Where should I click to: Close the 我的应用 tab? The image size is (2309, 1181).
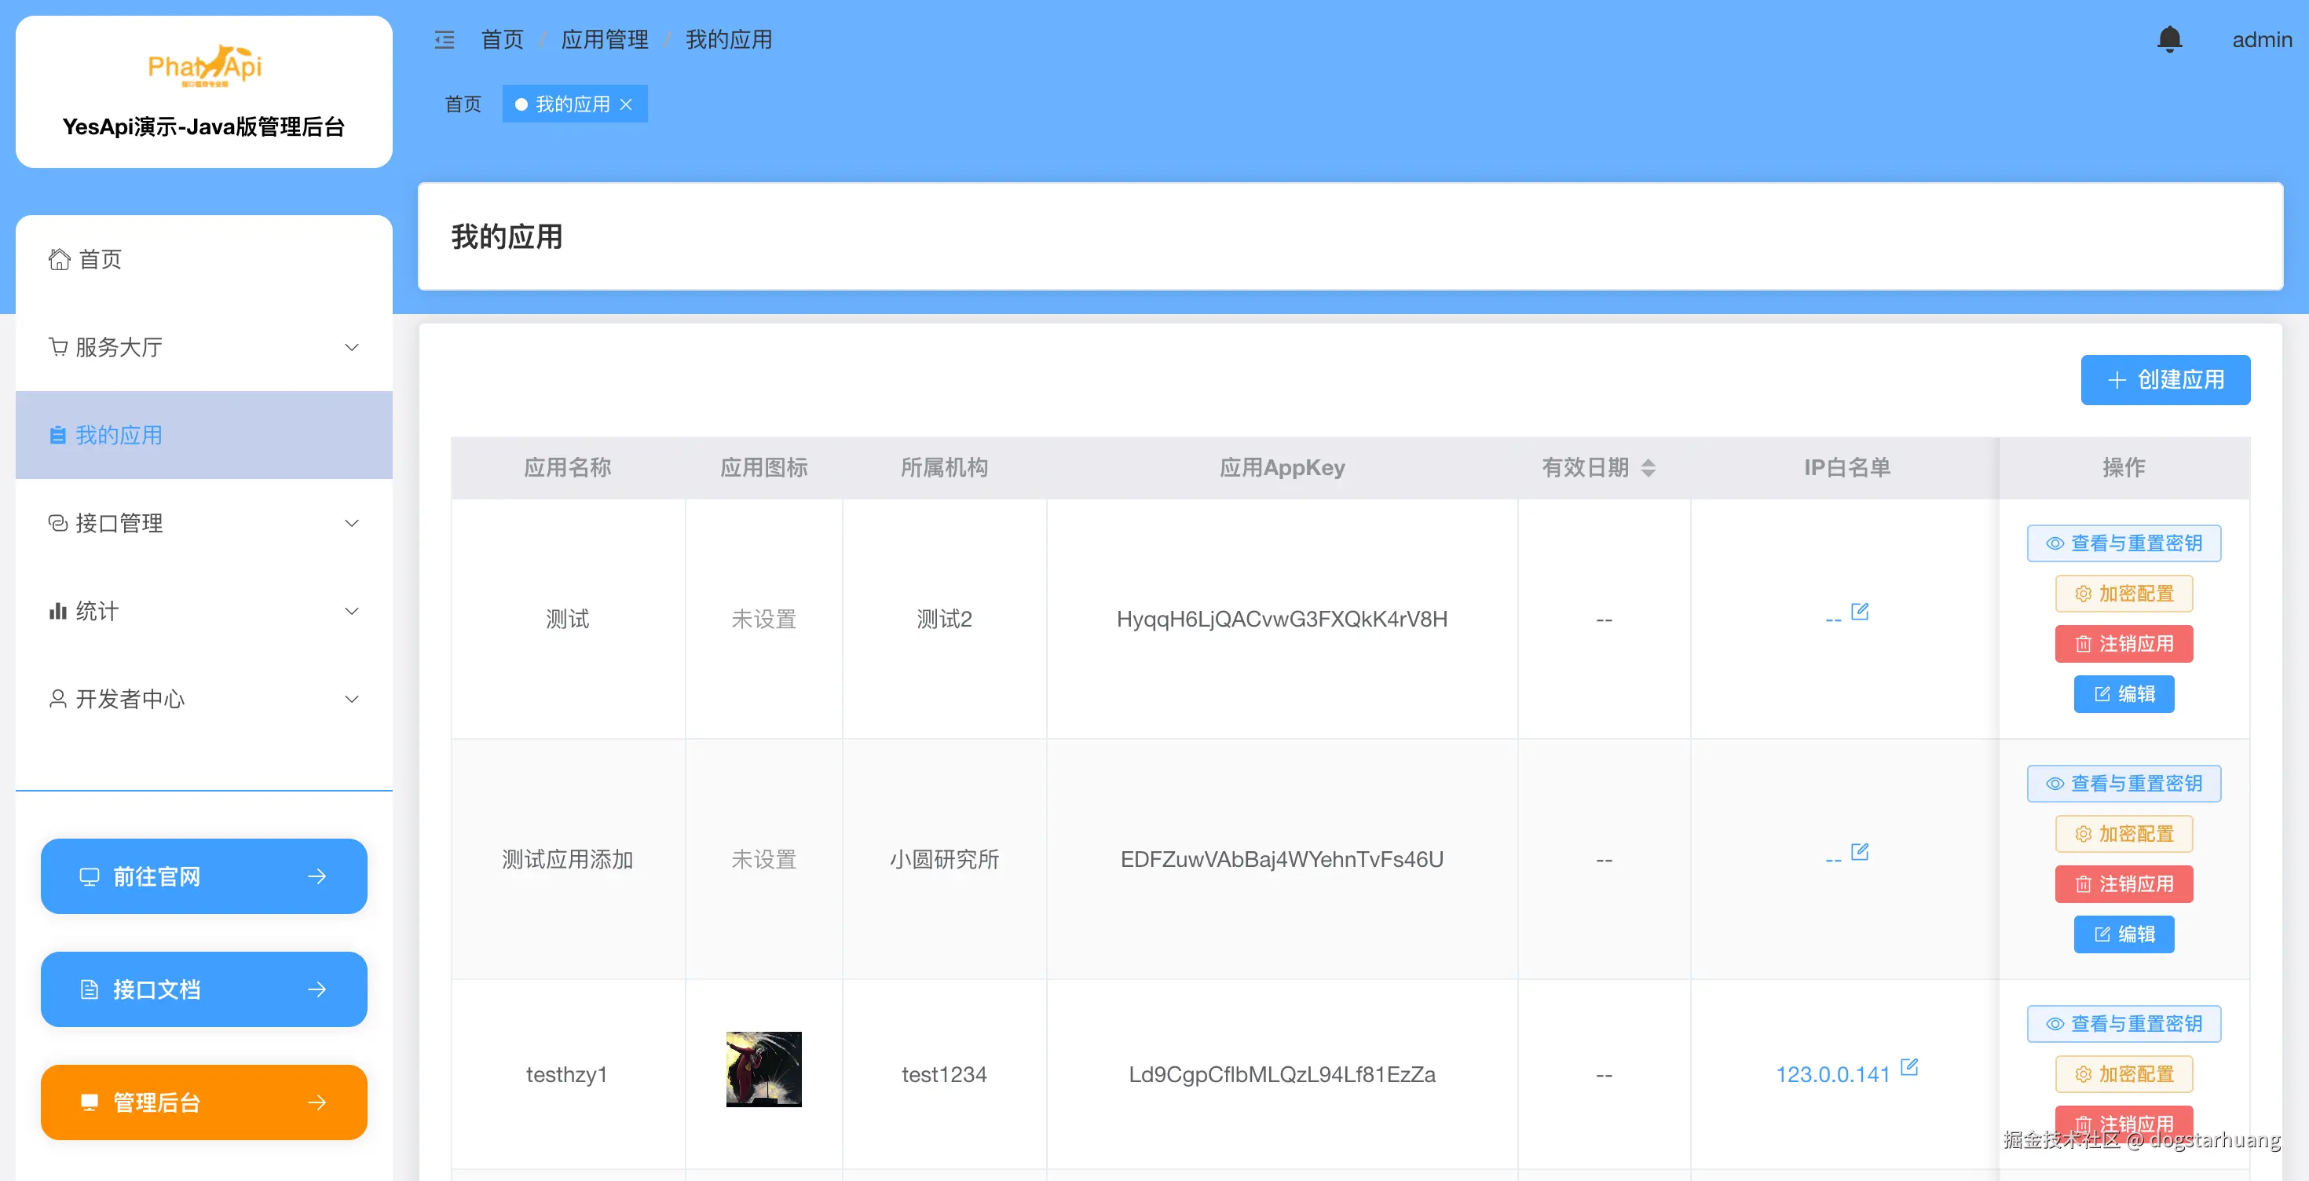tap(627, 105)
